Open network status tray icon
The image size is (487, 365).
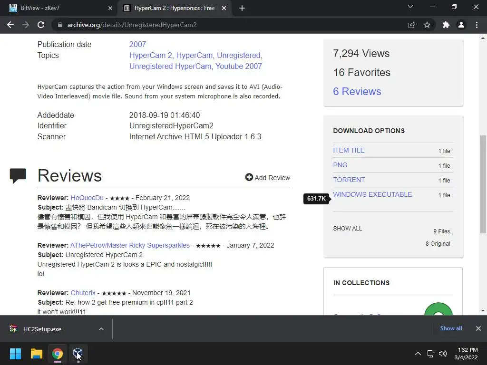431,354
